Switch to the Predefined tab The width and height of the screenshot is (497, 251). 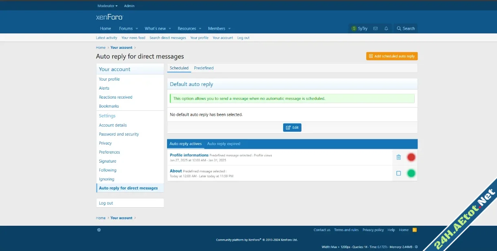point(204,68)
